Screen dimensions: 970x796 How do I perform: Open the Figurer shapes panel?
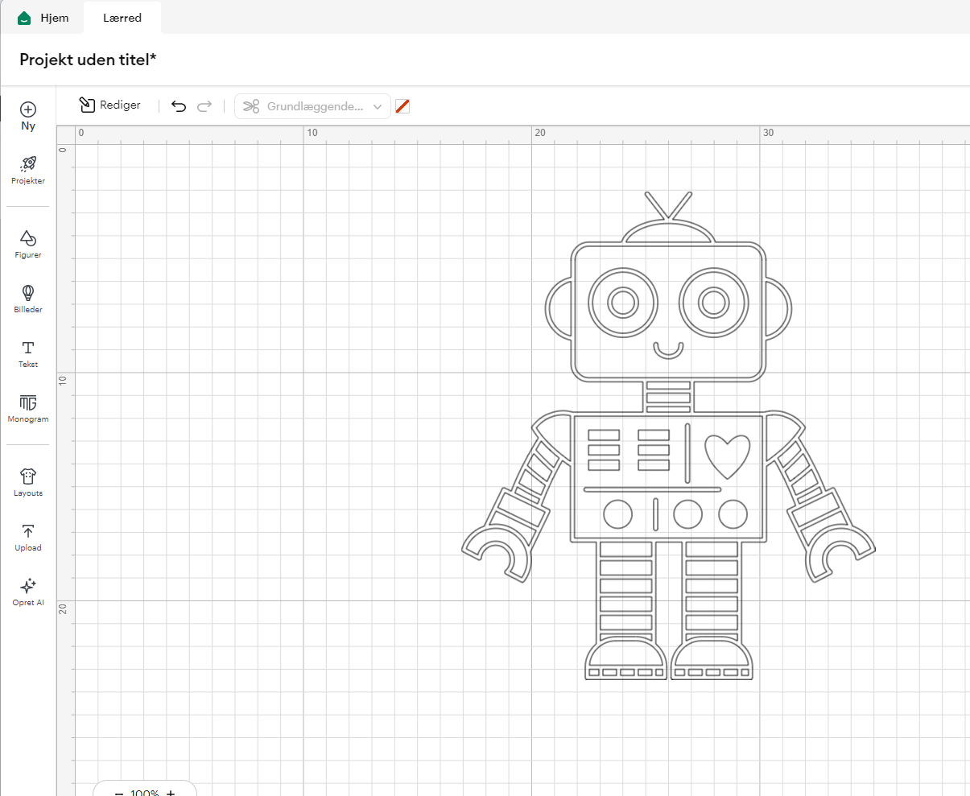click(28, 244)
